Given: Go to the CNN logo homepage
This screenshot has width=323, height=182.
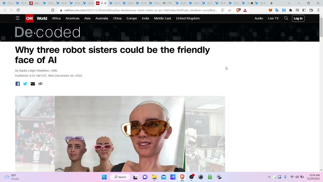Looking at the screenshot, I should [x=29, y=18].
